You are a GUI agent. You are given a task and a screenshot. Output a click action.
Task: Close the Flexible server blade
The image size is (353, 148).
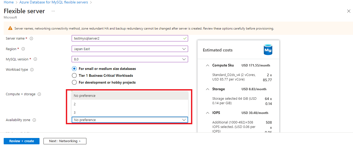coord(349,11)
